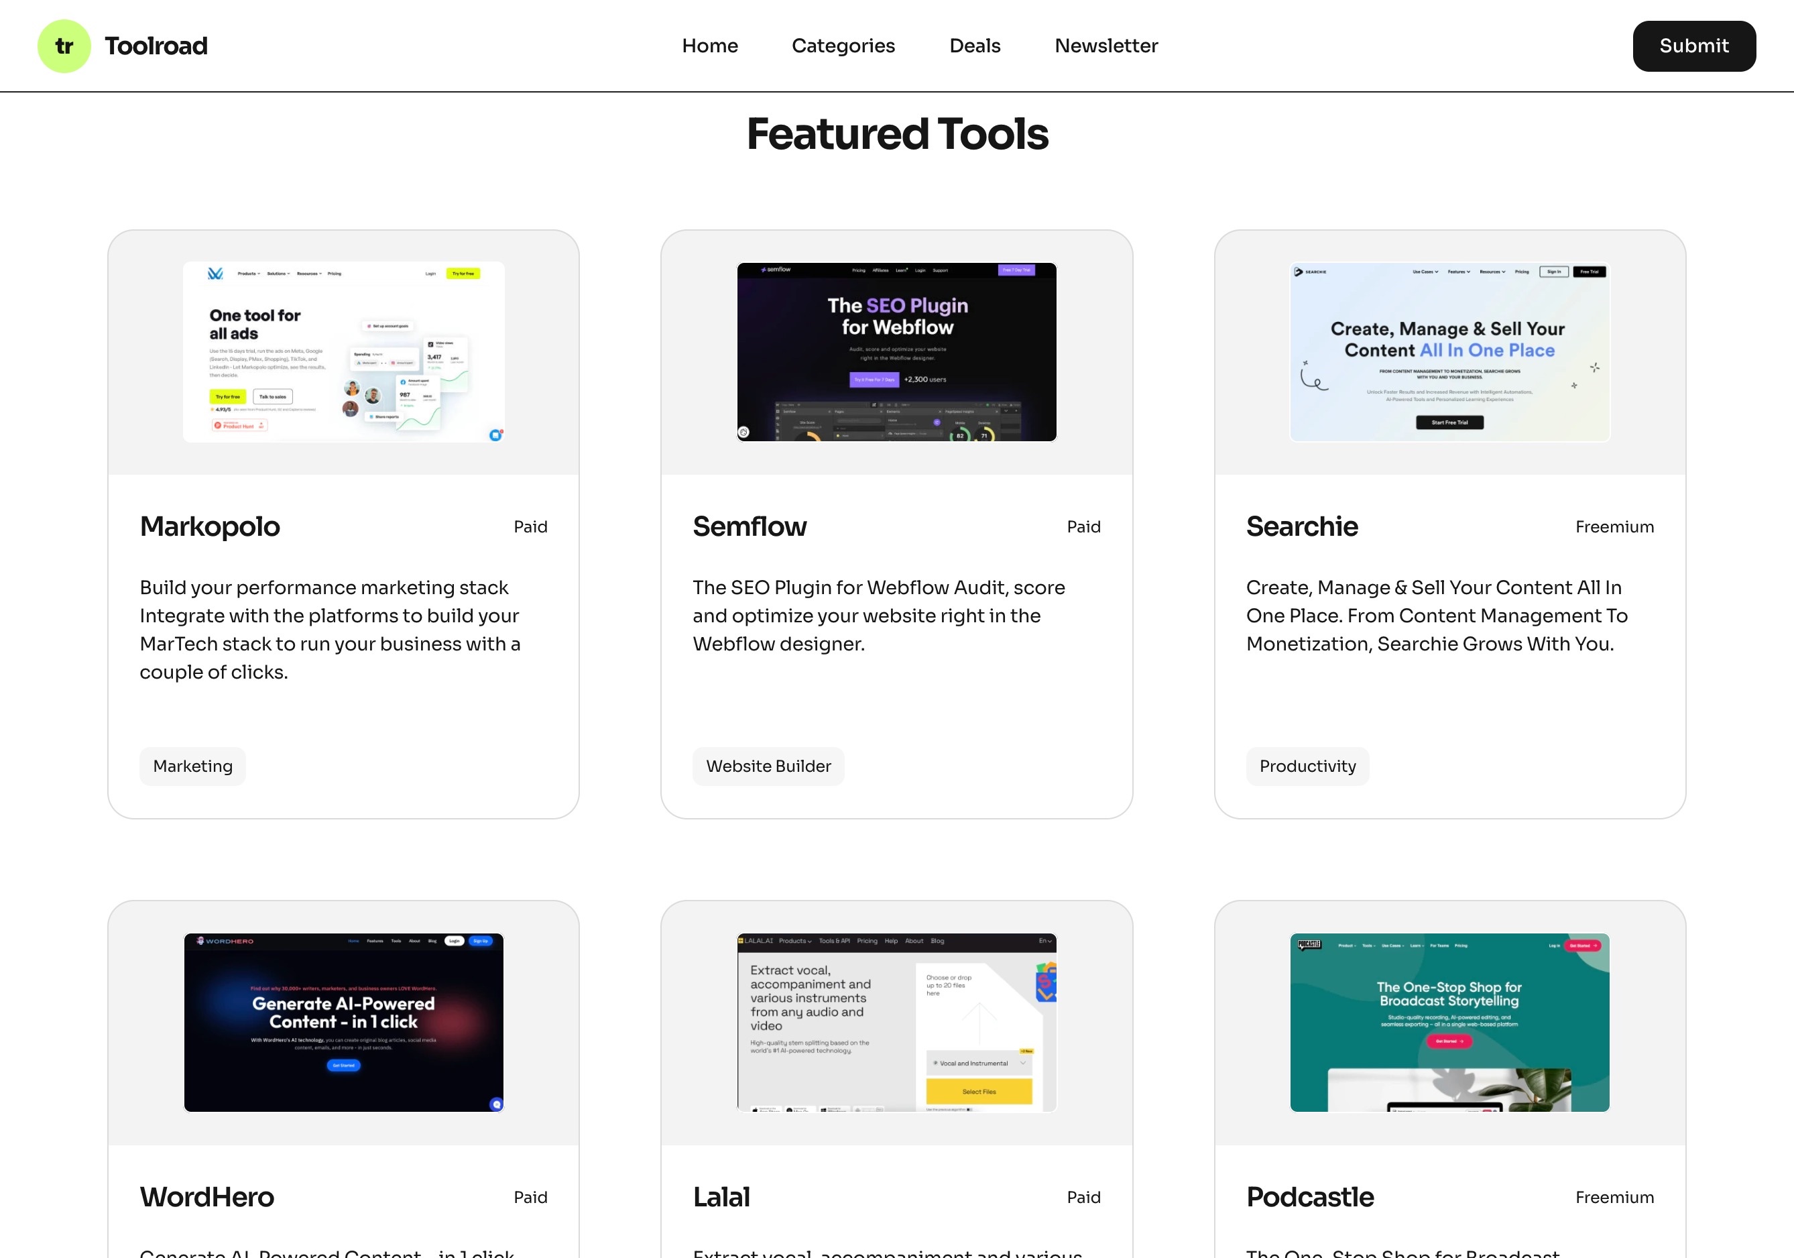1794x1258 pixels.
Task: Select the Marketing category tag
Action: click(192, 766)
